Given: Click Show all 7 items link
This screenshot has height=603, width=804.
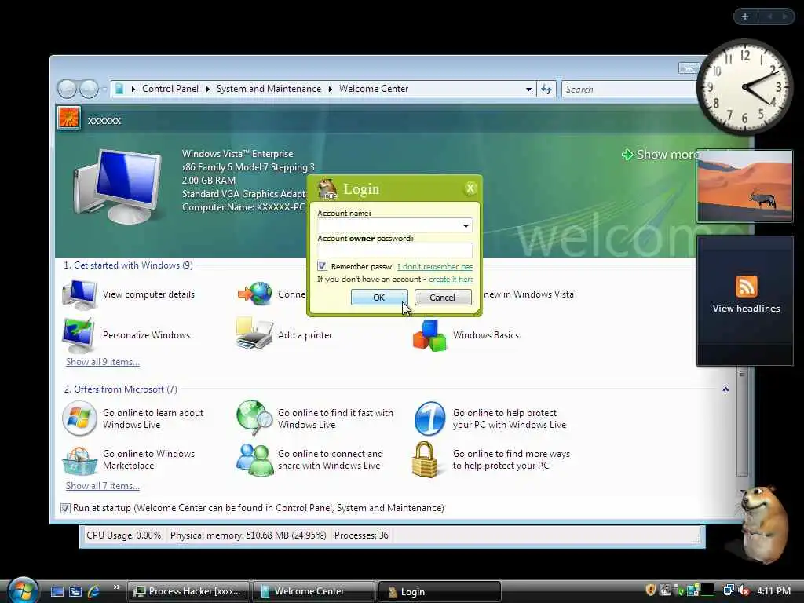Looking at the screenshot, I should point(103,485).
